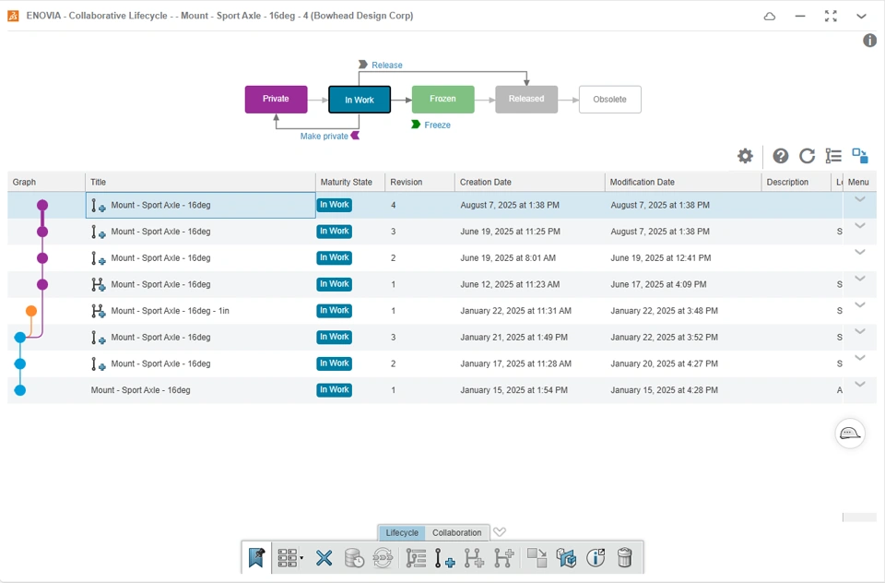Click the database with clock icon
The height and width of the screenshot is (583, 885).
[354, 558]
